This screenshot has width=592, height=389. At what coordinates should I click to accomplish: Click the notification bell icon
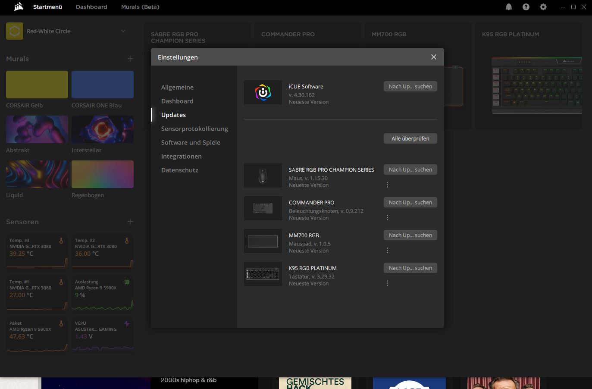pos(509,7)
